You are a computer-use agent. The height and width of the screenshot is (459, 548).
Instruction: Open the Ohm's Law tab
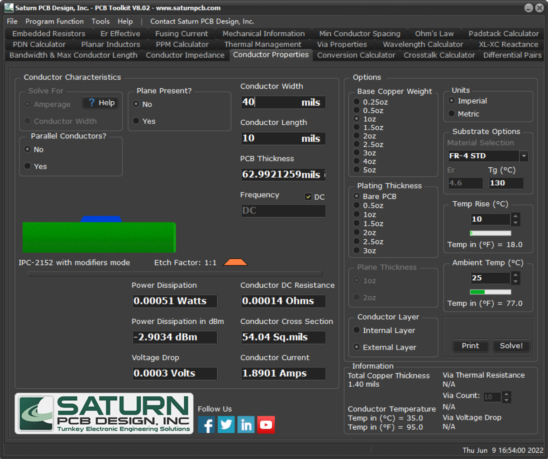point(434,33)
